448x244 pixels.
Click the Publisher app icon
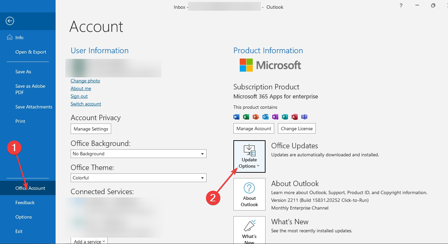(285, 117)
